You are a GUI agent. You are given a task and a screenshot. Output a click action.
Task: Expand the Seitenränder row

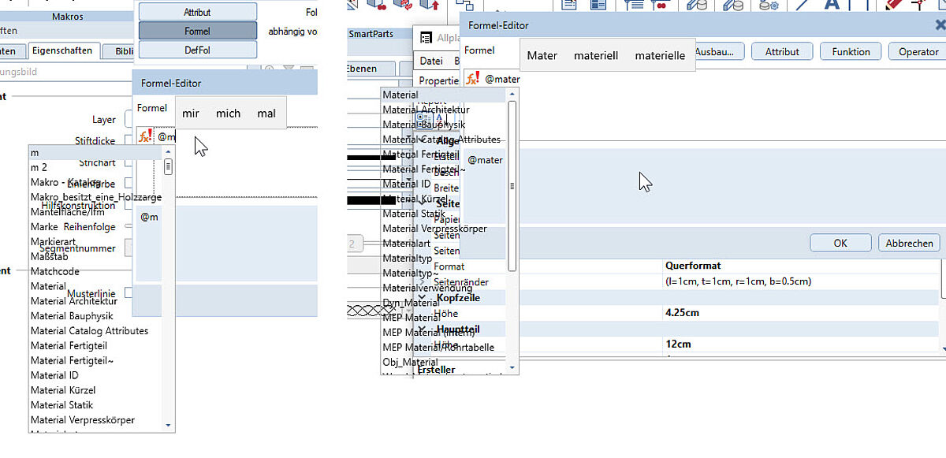423,281
